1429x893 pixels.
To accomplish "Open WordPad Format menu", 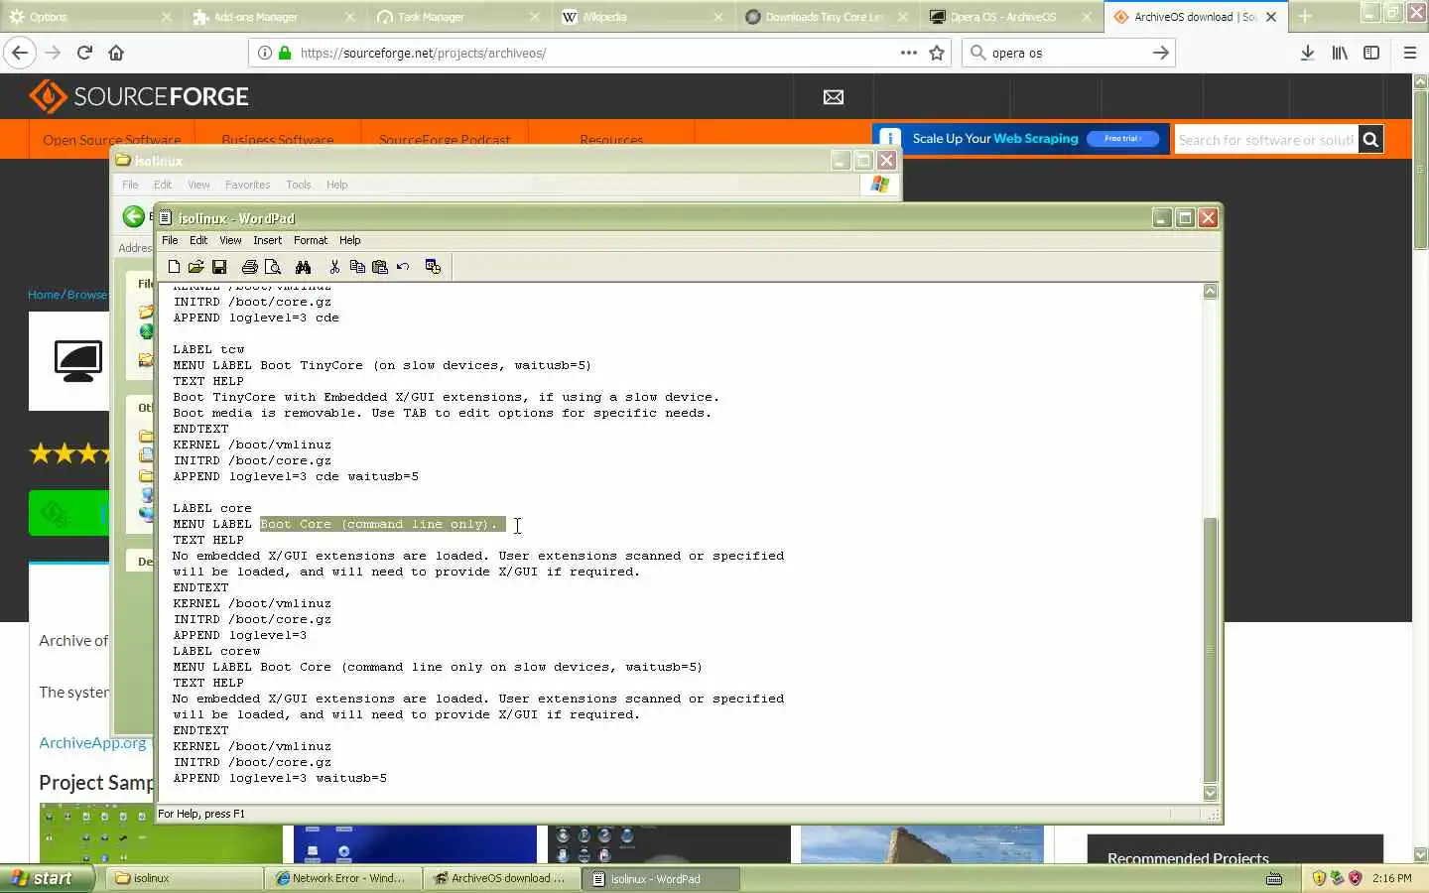I will coord(311,240).
